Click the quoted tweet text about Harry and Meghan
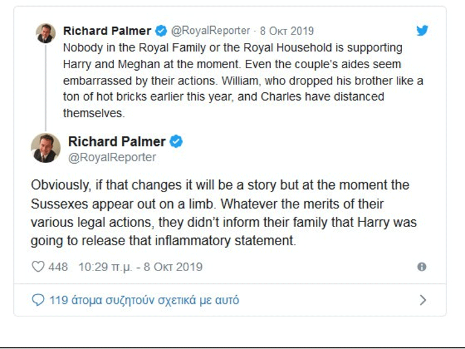The image size is (465, 349). (232, 80)
